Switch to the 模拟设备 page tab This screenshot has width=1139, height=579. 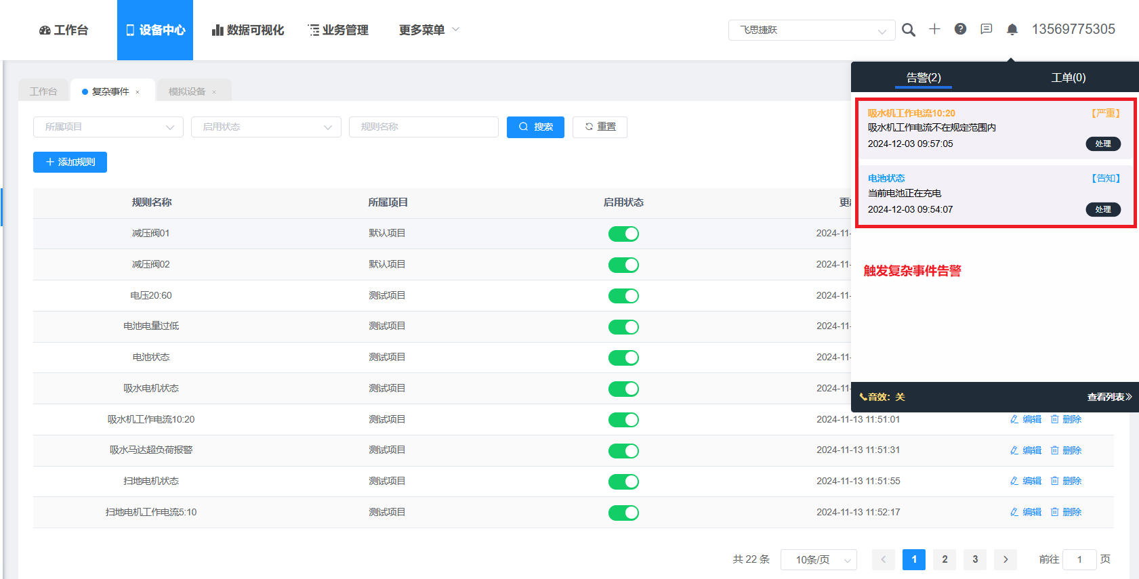click(187, 91)
